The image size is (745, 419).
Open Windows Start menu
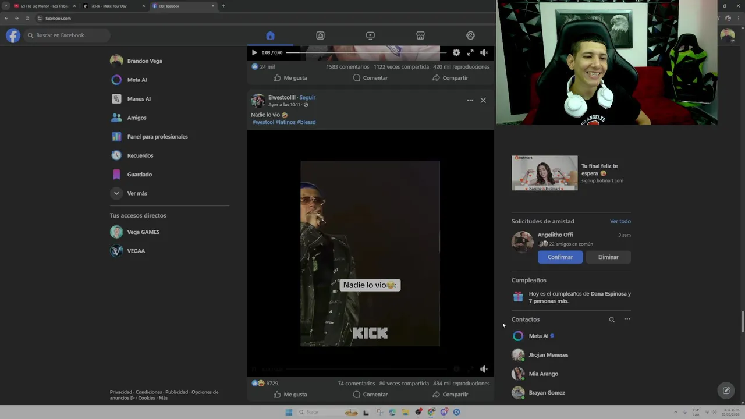tap(289, 412)
